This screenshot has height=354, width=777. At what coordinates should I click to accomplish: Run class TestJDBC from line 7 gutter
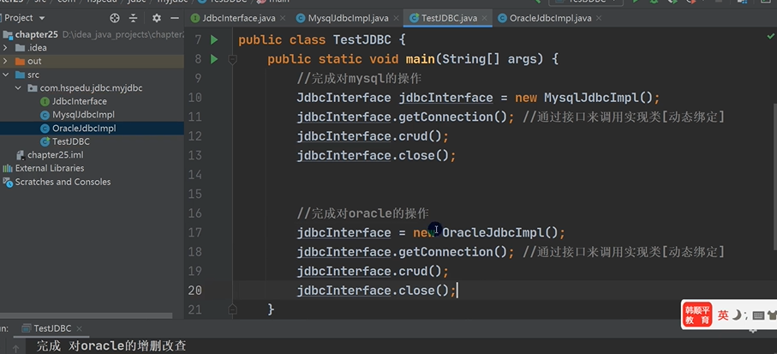point(214,39)
